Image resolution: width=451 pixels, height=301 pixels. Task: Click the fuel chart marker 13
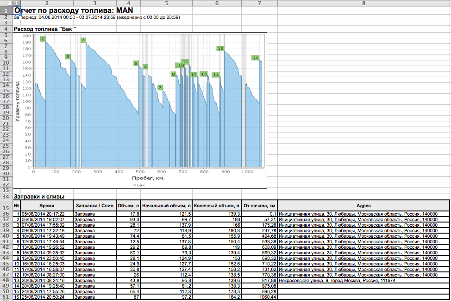coord(204,74)
